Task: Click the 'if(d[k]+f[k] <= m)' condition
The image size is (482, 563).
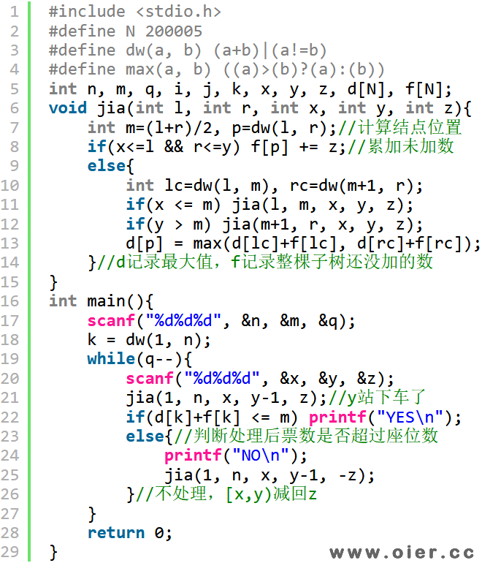Action: pyautogui.click(x=212, y=417)
